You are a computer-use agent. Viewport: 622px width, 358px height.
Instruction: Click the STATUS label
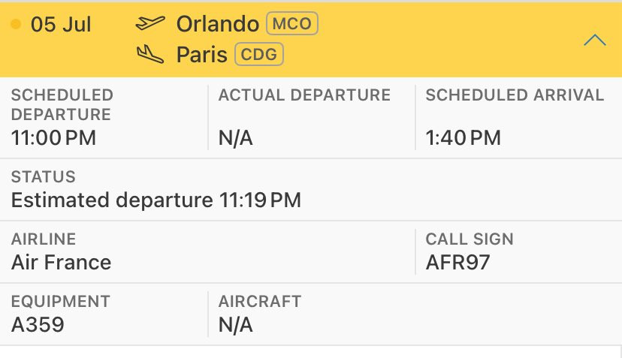(44, 177)
